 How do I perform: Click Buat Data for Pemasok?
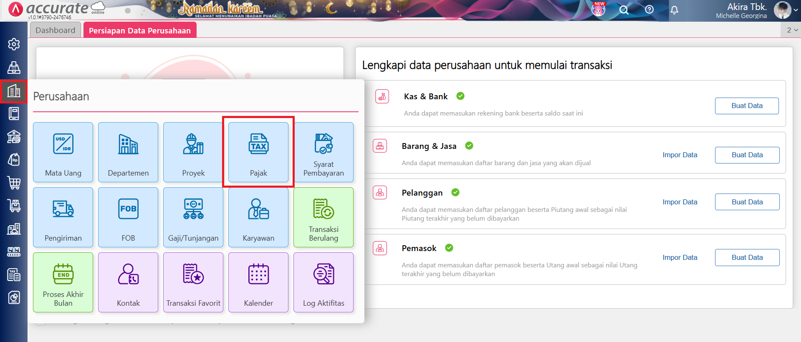(747, 257)
